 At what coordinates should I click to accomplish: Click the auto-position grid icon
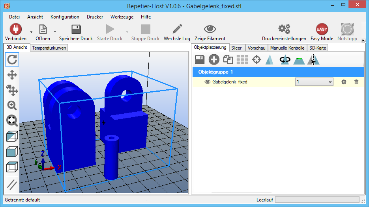click(x=242, y=59)
